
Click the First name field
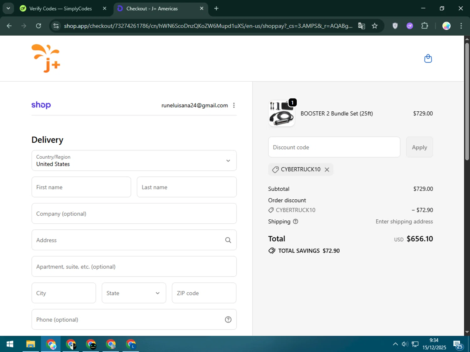(81, 187)
